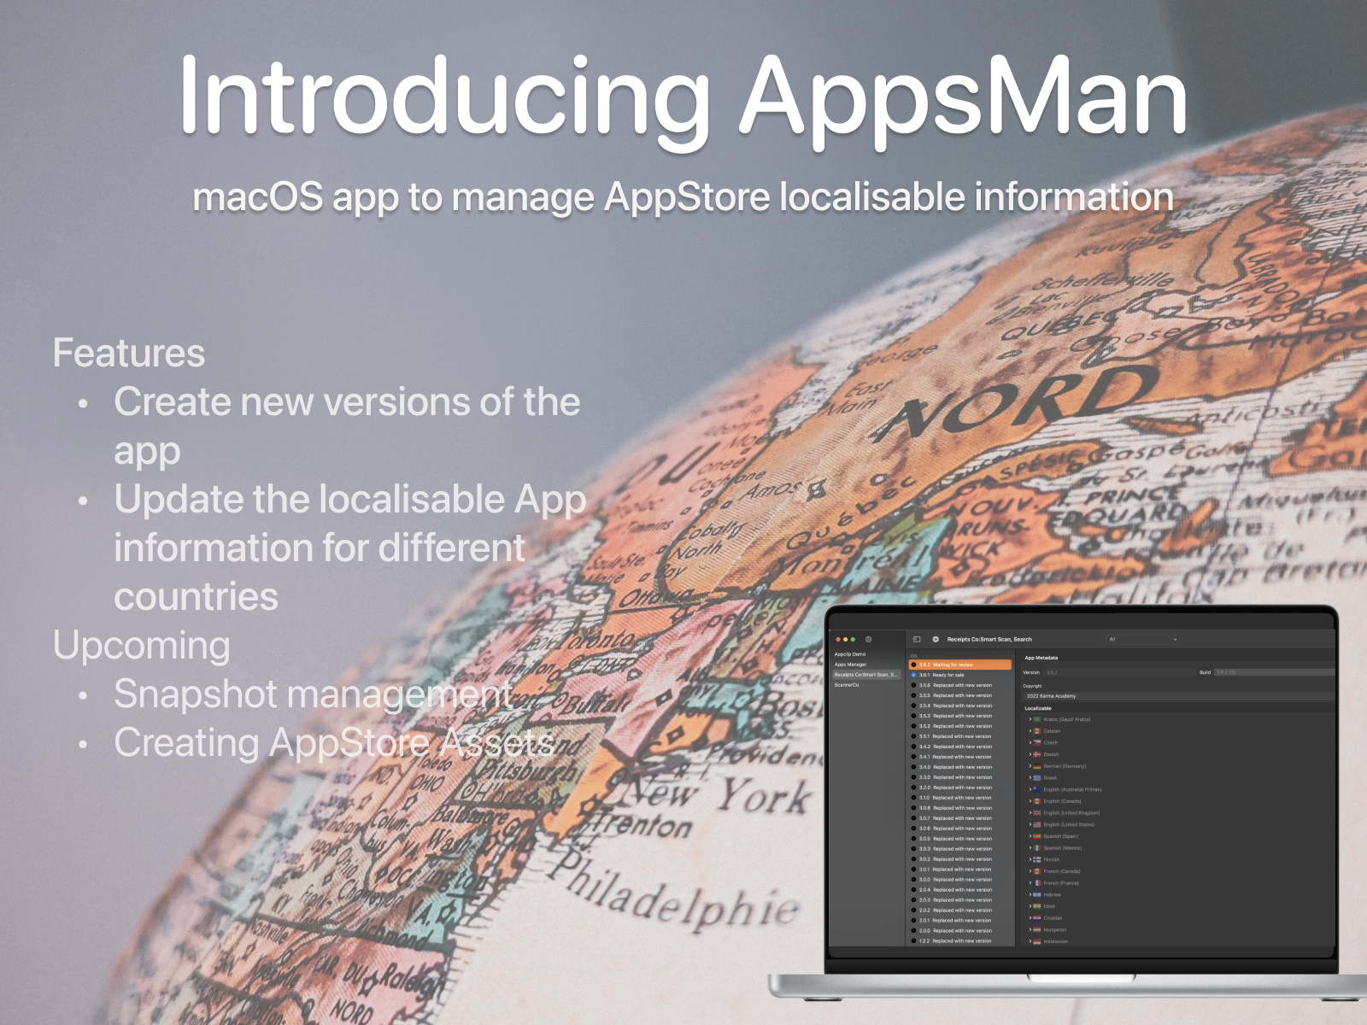Image resolution: width=1367 pixels, height=1025 pixels.
Task: Click the Localizable section heading
Action: point(1038,708)
